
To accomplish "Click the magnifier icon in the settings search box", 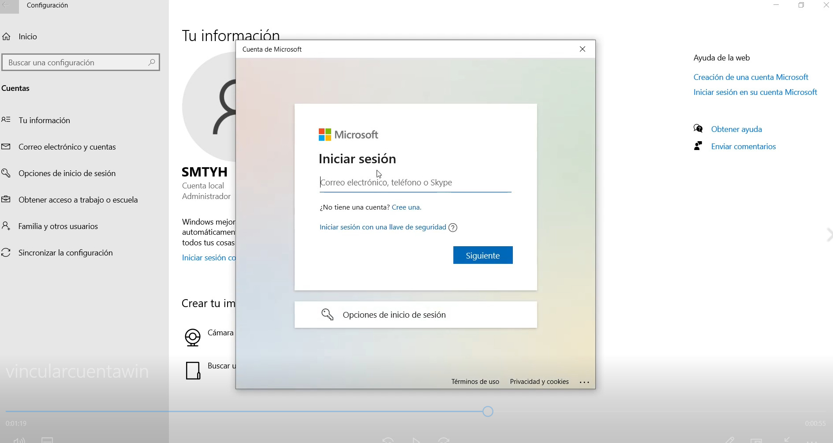I will [151, 62].
